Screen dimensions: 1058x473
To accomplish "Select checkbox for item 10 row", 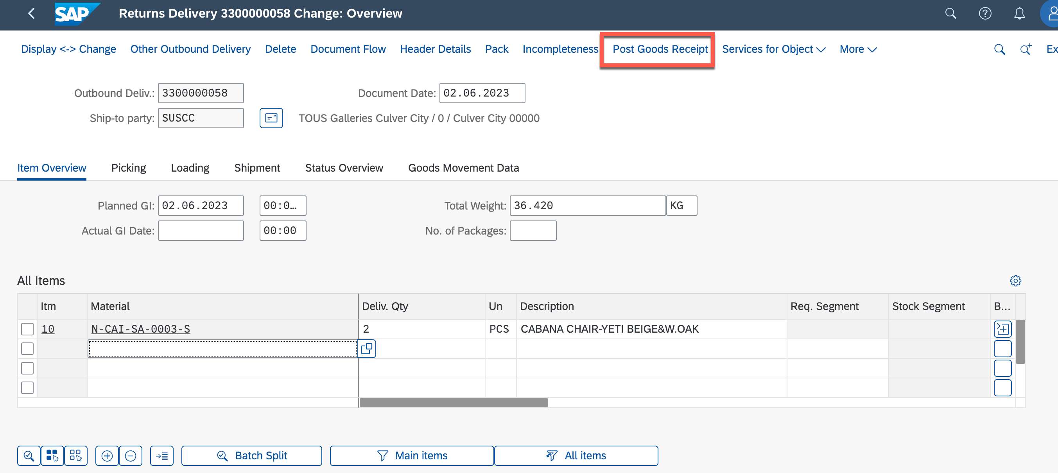I will point(27,329).
